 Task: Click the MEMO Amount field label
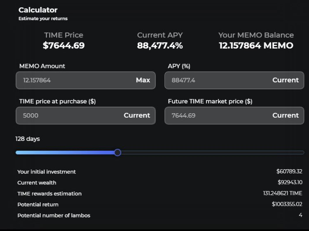42,66
